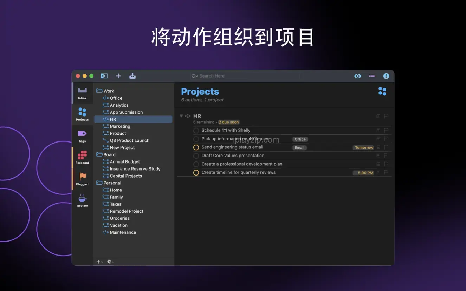Switch to the Review perspective
This screenshot has width=466, height=291.
pos(82,200)
